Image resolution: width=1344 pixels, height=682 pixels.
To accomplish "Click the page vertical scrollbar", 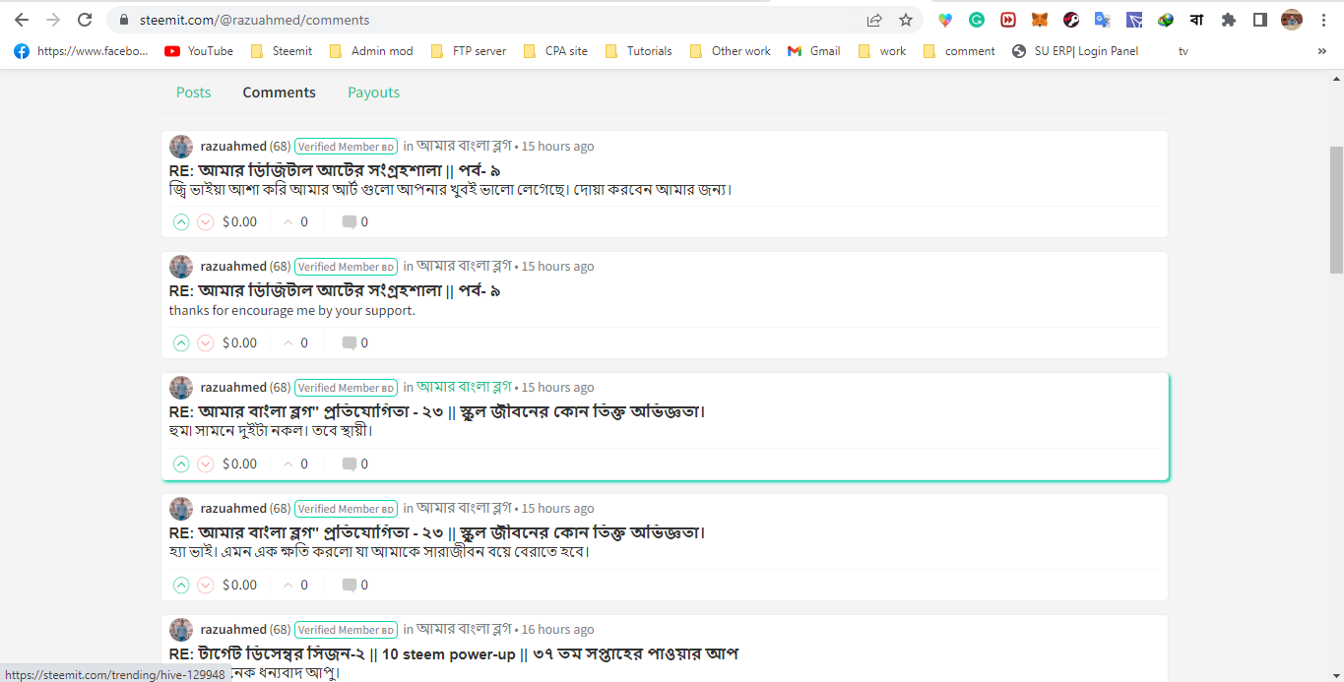I will point(1336,209).
